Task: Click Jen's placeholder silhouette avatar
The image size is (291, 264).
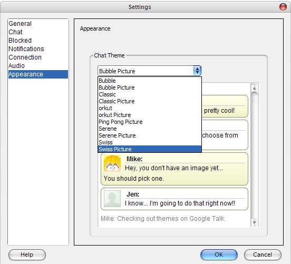Action: (x=112, y=199)
